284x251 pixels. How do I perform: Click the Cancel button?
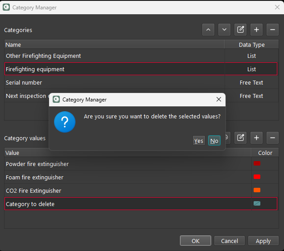coord(230,241)
